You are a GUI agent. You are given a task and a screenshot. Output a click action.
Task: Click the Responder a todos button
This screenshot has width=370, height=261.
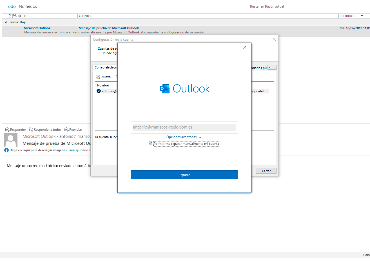(x=45, y=130)
